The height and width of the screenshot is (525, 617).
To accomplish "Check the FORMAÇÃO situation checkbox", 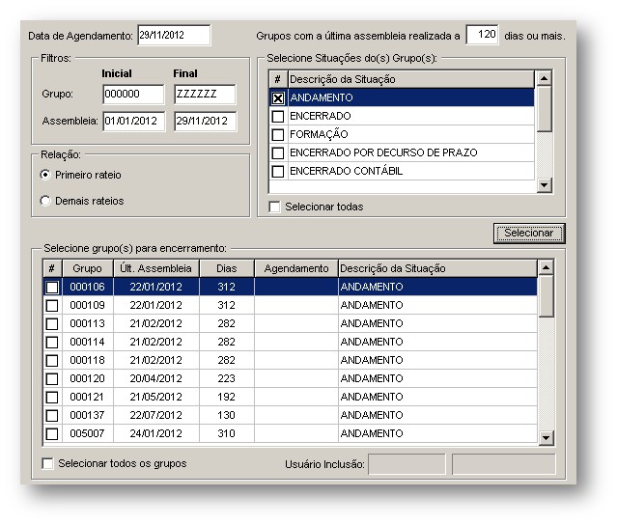I will tap(278, 134).
